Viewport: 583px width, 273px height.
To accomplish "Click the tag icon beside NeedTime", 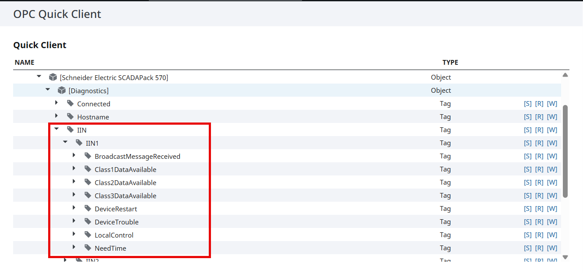I will point(88,248).
